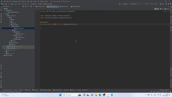Collapse the presentation package folder

click(x=10, y=25)
